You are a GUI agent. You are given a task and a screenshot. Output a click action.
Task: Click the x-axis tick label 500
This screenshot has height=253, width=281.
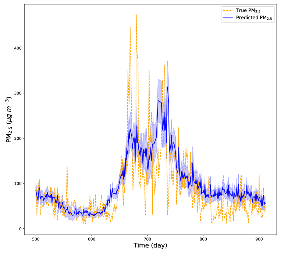(36, 239)
